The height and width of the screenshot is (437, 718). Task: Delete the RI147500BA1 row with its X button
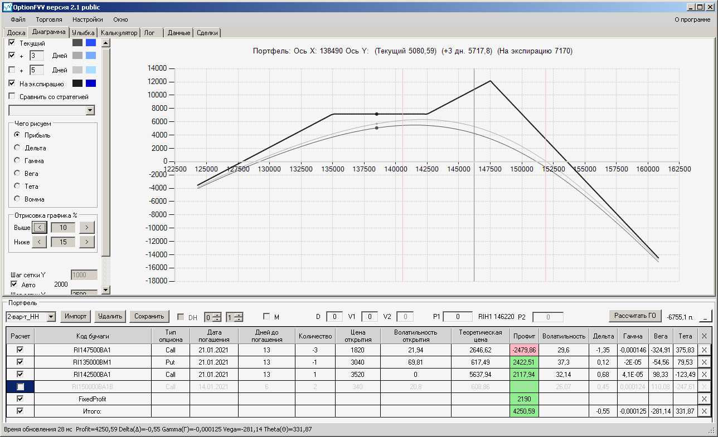tap(704, 350)
